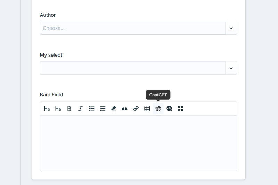Insert a table into Bard Field
The image size is (278, 185).
tap(147, 109)
